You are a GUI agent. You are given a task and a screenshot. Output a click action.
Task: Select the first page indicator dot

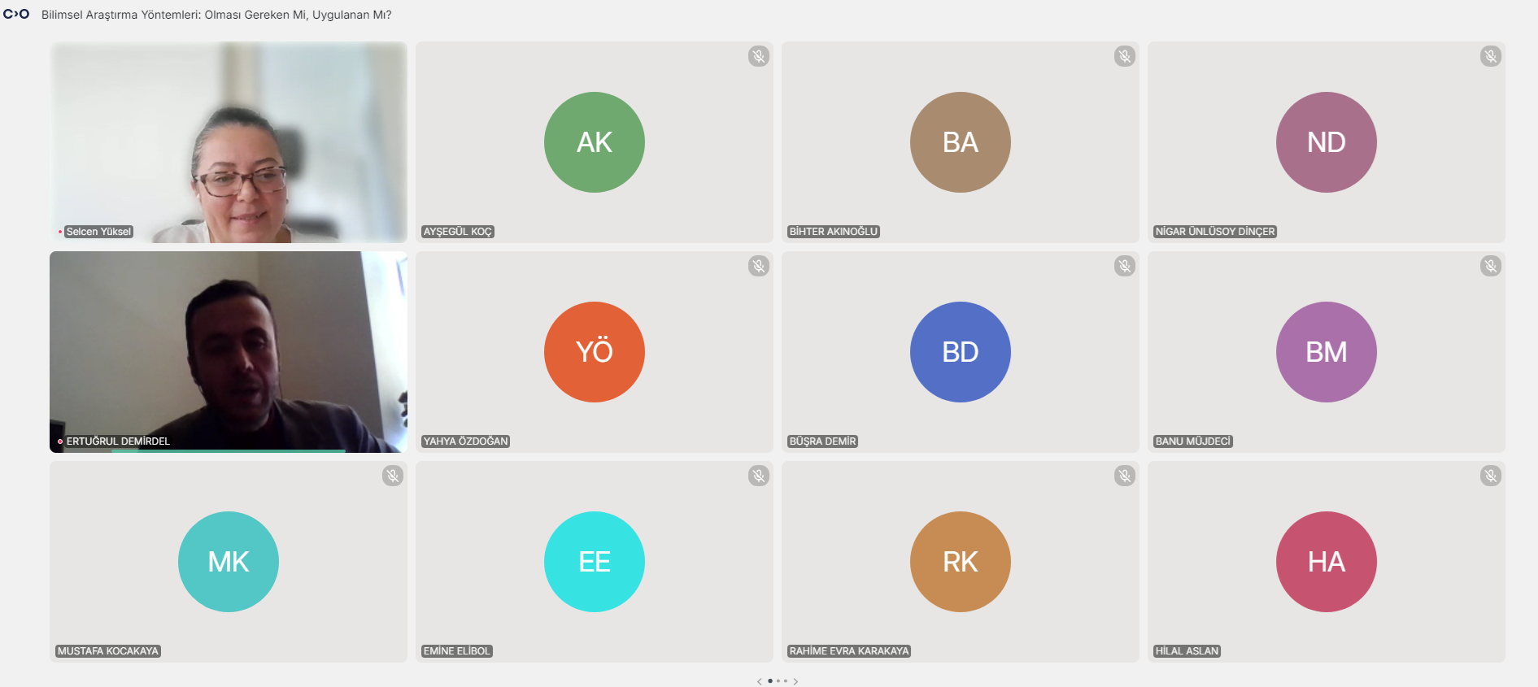point(770,681)
